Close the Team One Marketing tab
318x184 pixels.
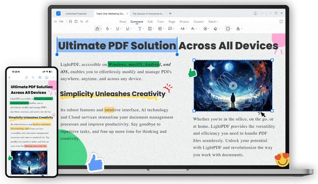click(127, 14)
